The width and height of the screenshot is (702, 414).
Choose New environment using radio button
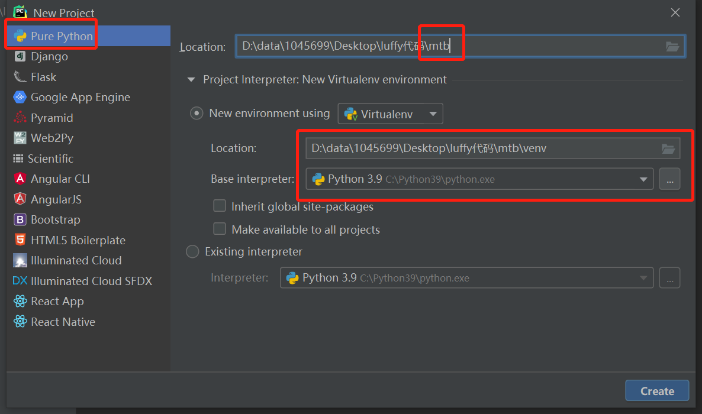(x=197, y=114)
